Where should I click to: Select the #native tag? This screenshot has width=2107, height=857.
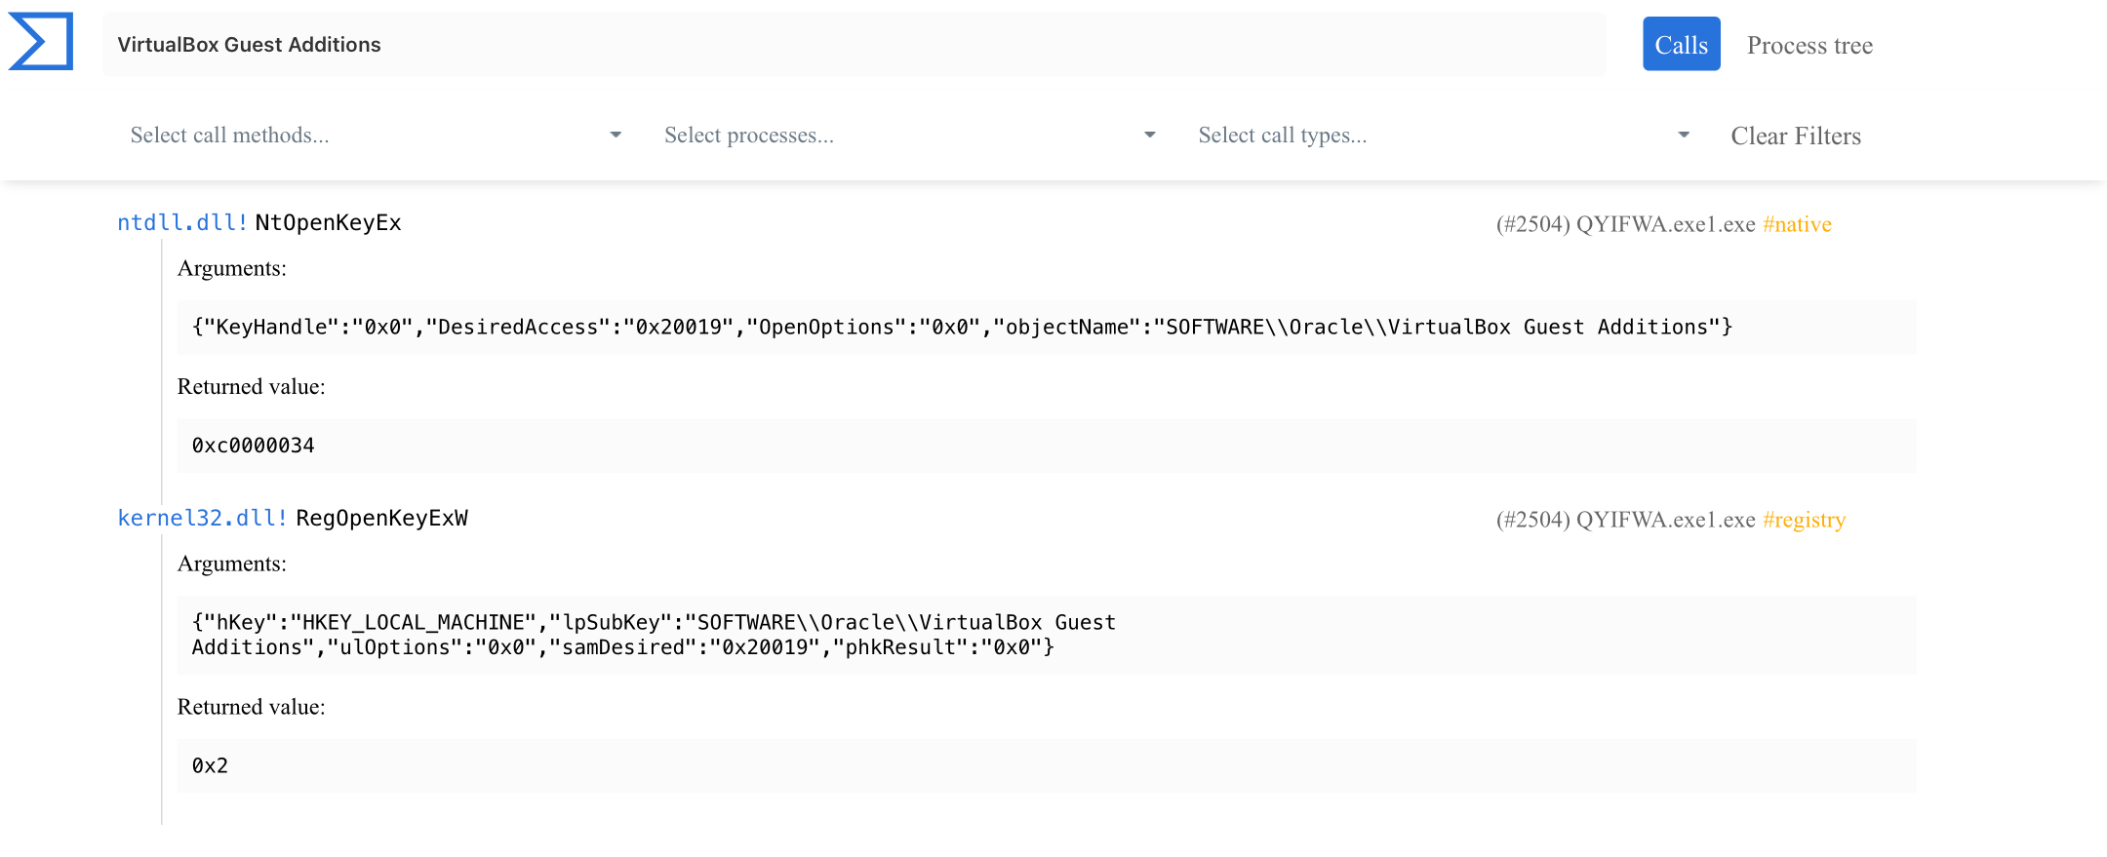(x=1796, y=224)
